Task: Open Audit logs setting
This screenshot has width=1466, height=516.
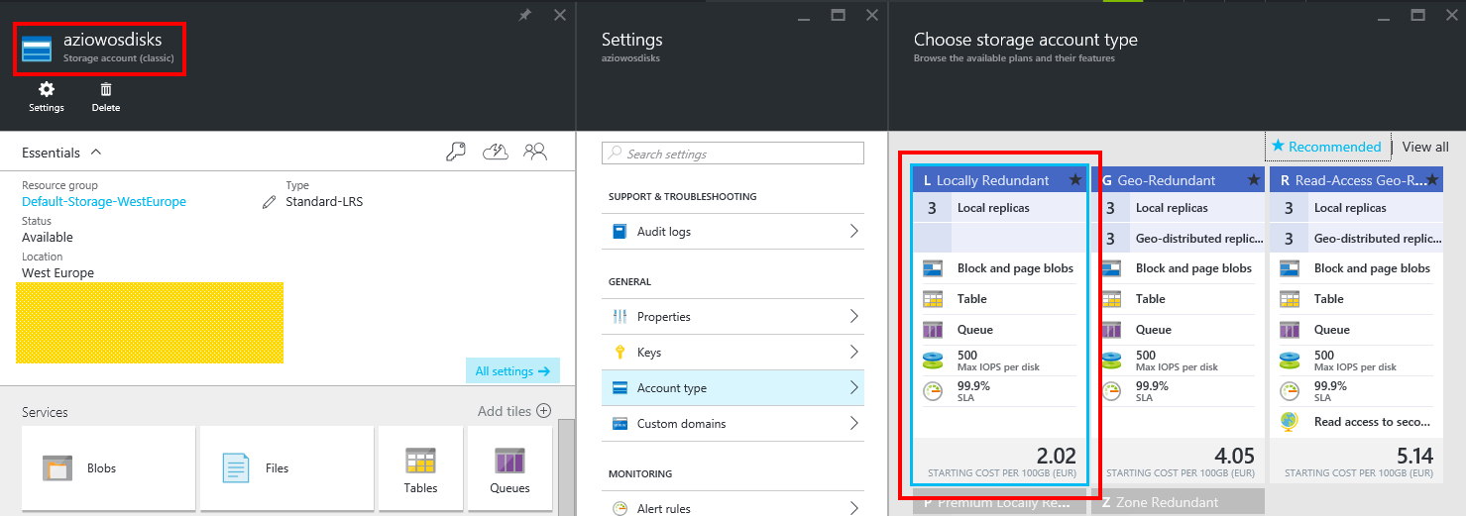Action: 733,232
